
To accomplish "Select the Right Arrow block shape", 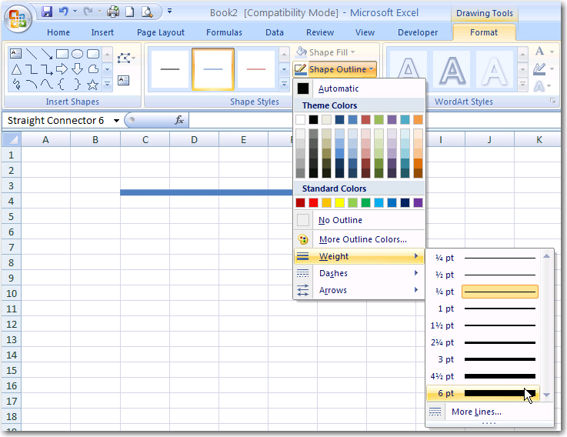I will (x=62, y=68).
